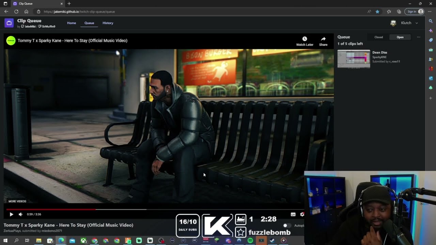Viewport: 436px width, 245px height.
Task: Open the Windows Start menu
Action: [x=5, y=241]
